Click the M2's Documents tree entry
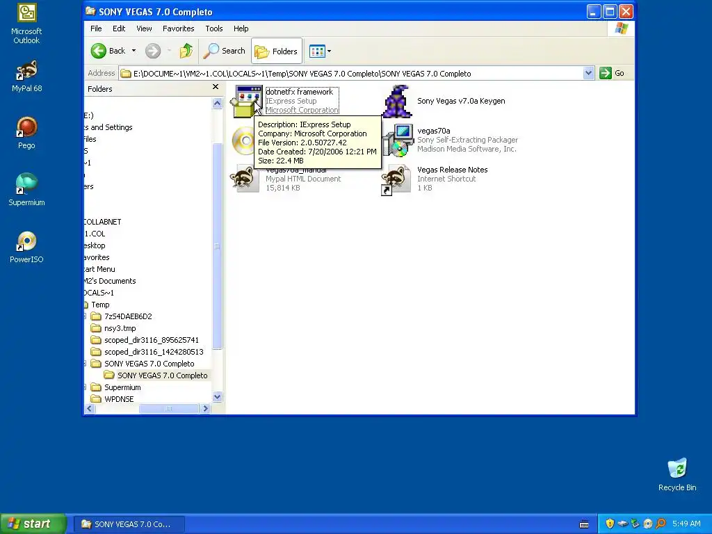Screen dimensions: 712x534 point(111,281)
